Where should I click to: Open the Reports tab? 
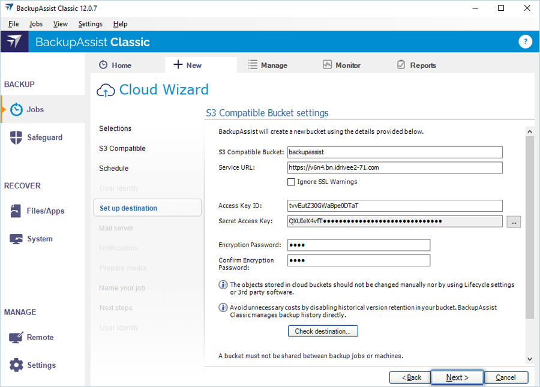pyautogui.click(x=417, y=65)
